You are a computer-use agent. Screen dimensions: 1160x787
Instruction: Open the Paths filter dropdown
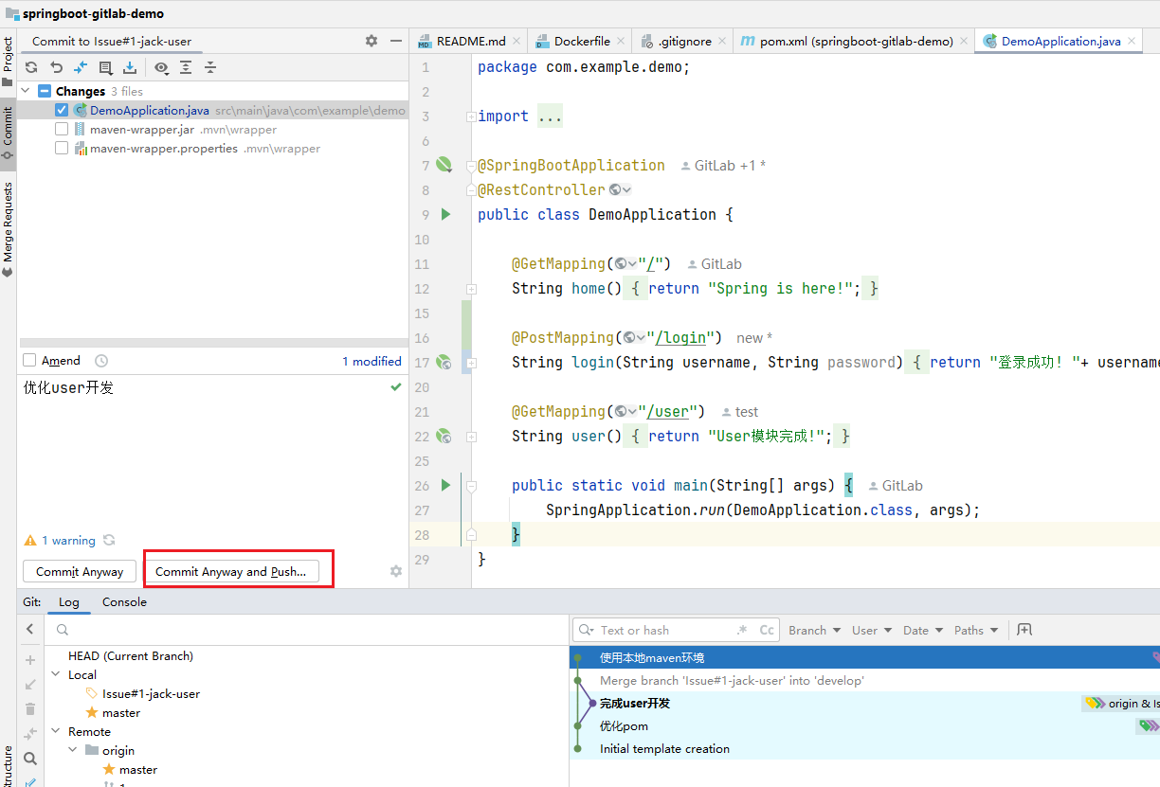[x=976, y=630]
